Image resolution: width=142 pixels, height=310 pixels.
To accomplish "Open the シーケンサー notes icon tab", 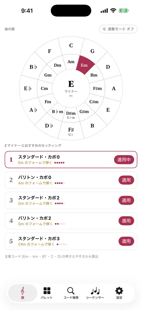I will (x=95, y=293).
